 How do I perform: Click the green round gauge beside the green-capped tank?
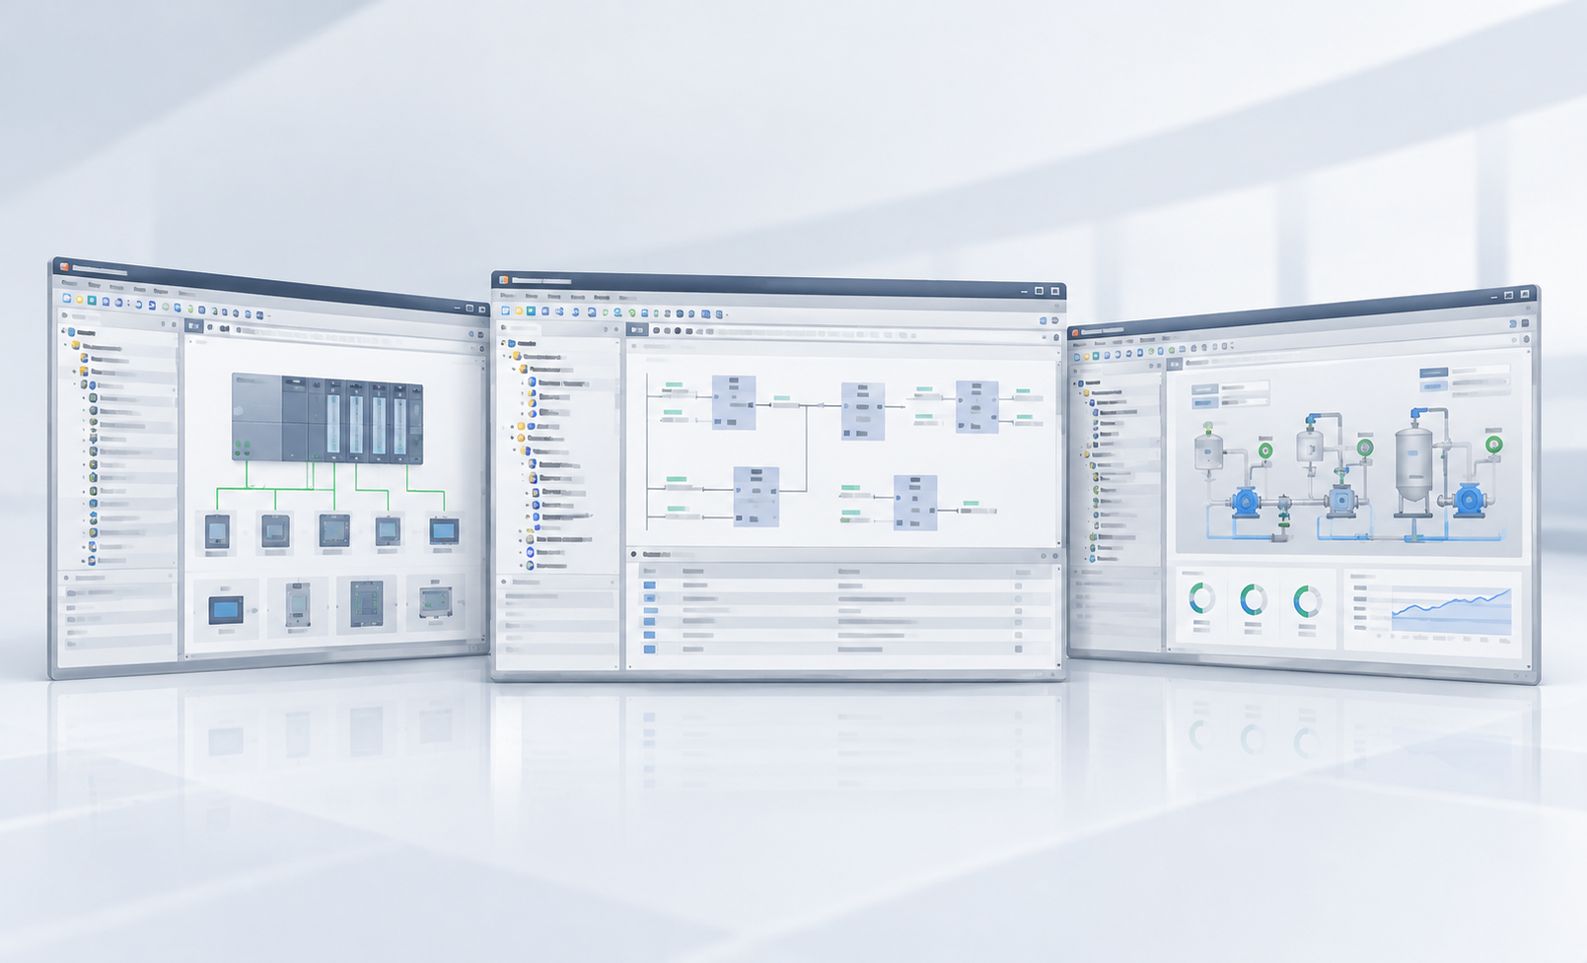[1265, 450]
